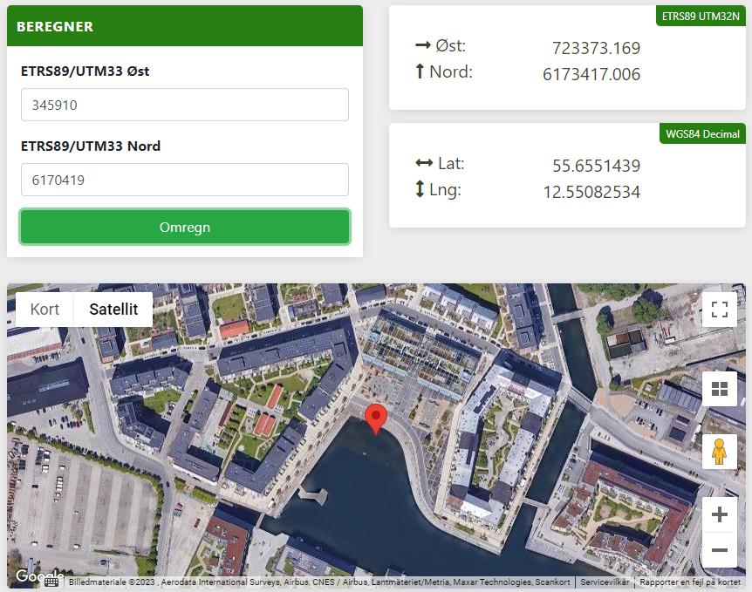Image resolution: width=752 pixels, height=592 pixels.
Task: Click the BEREGNER panel header
Action: [185, 26]
